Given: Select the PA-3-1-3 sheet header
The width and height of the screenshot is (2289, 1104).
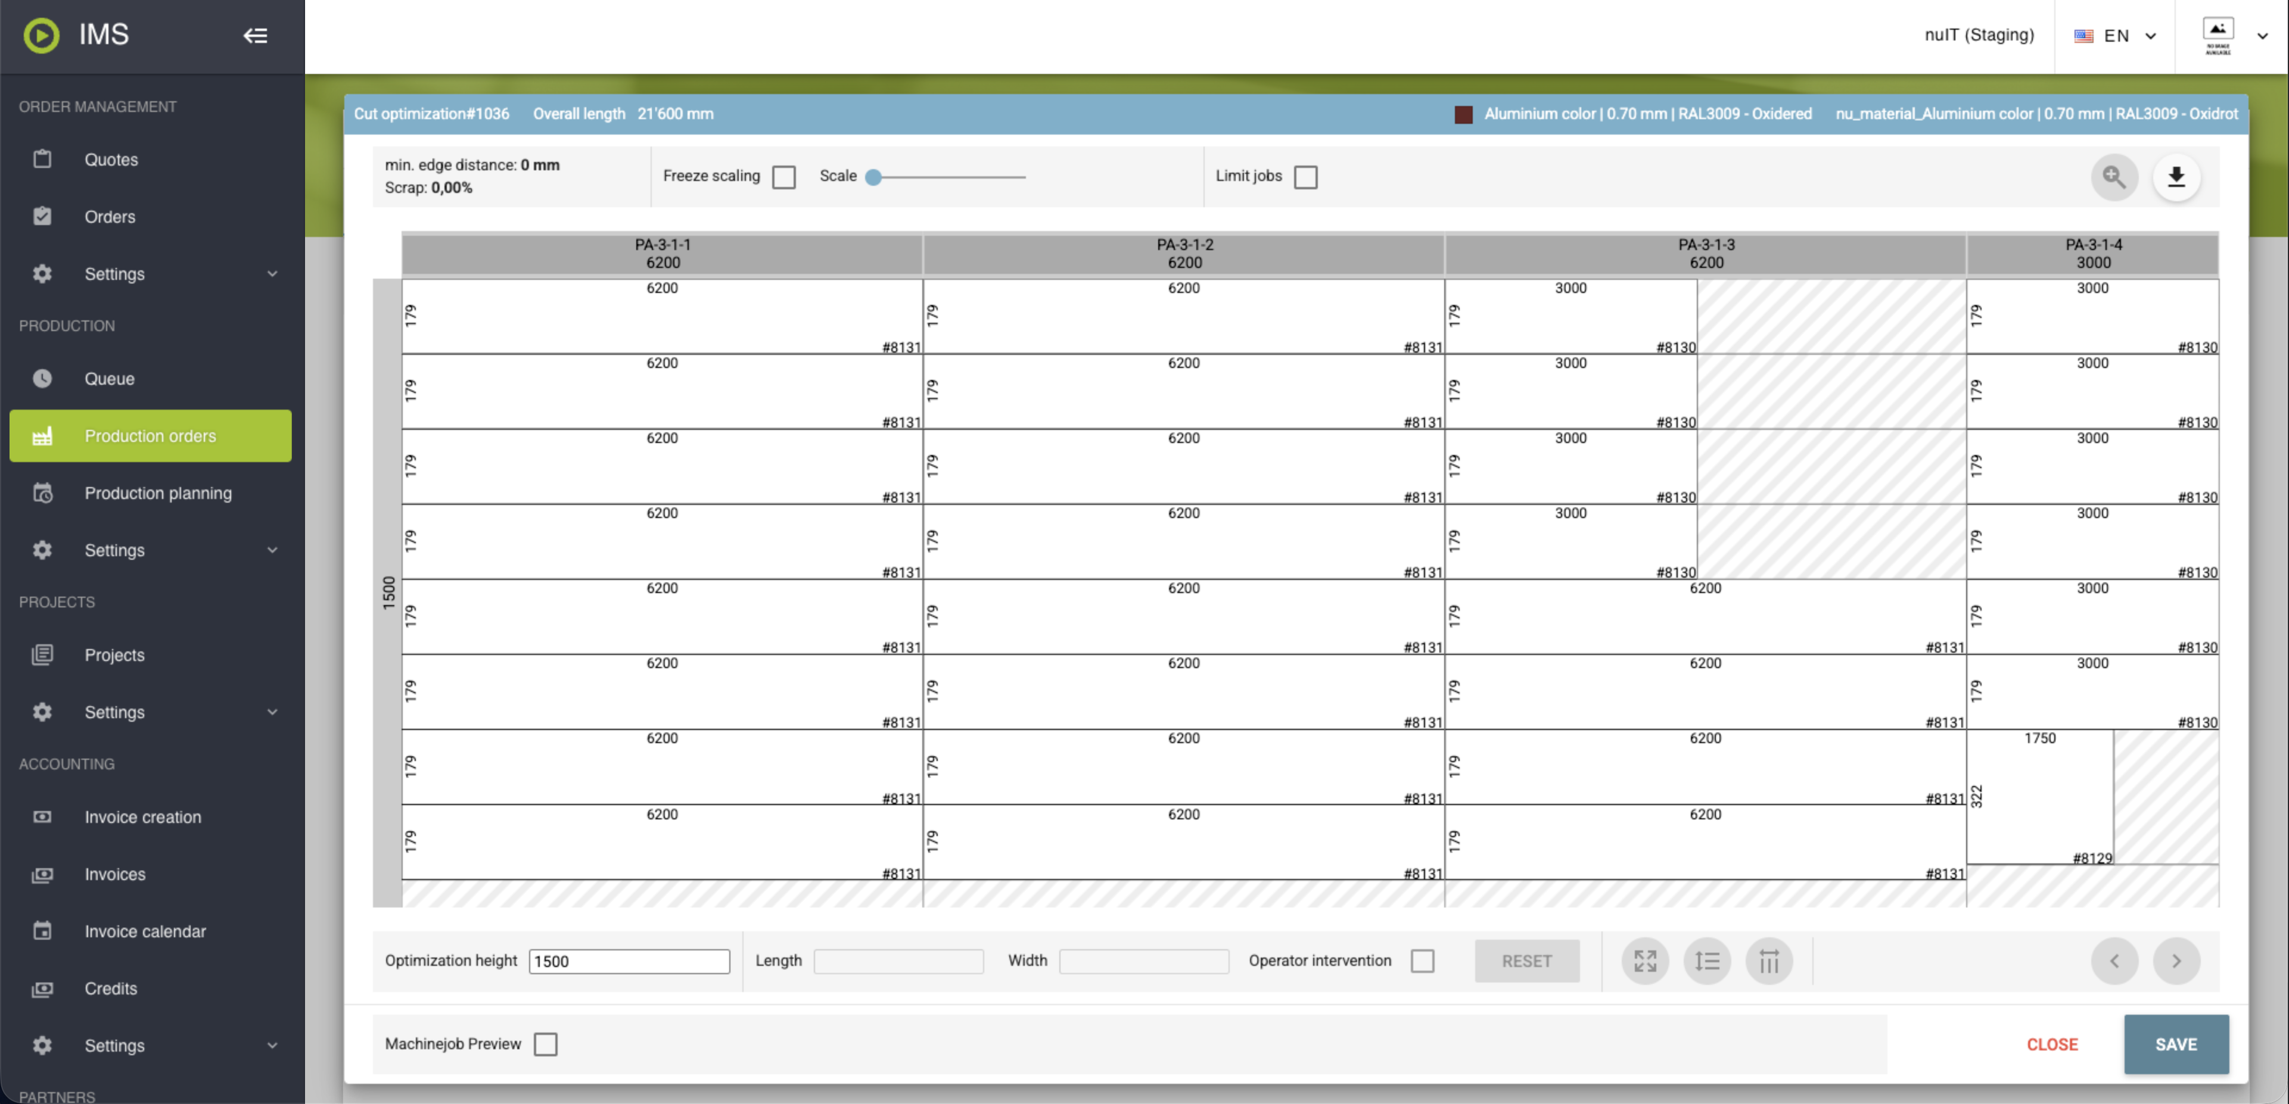Looking at the screenshot, I should coord(1705,254).
